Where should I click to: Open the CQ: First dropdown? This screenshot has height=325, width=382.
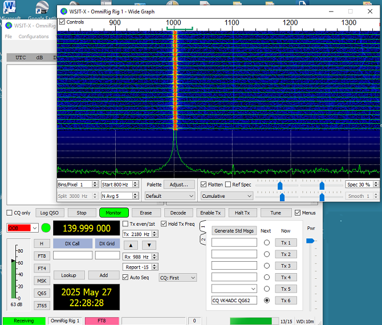click(x=177, y=278)
